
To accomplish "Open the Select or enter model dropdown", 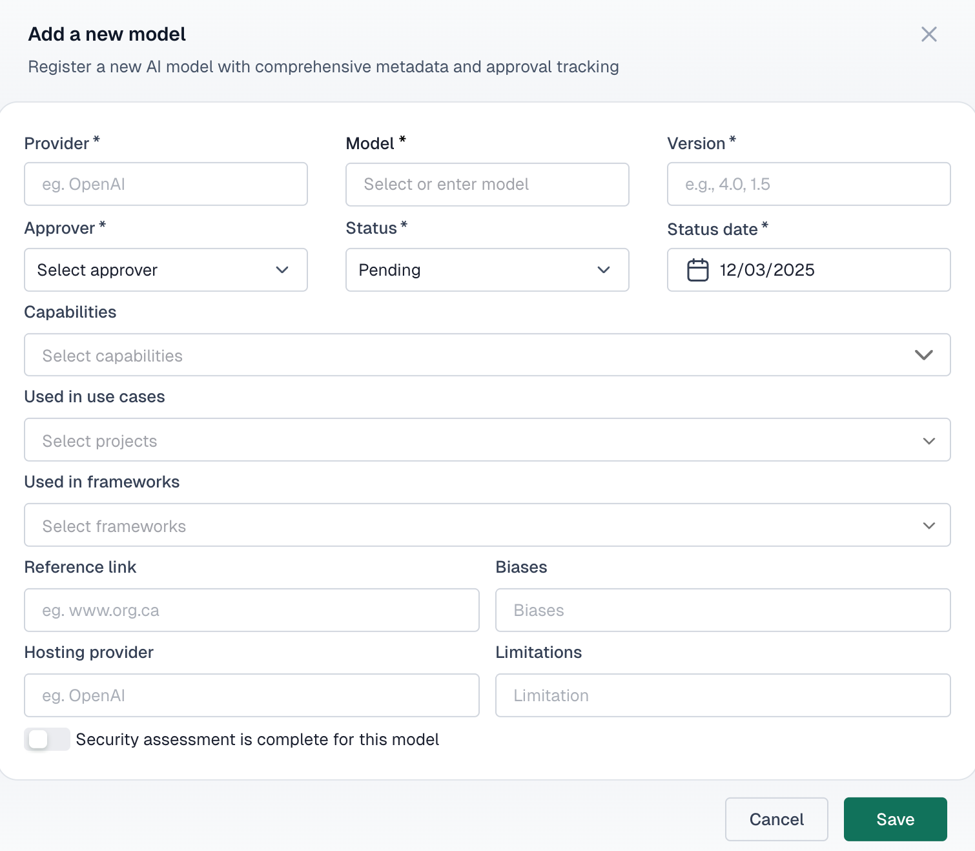I will click(487, 184).
